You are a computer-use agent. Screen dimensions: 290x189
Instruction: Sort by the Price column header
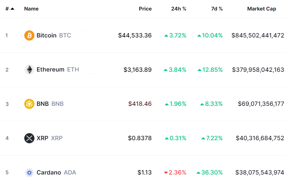coord(145,9)
